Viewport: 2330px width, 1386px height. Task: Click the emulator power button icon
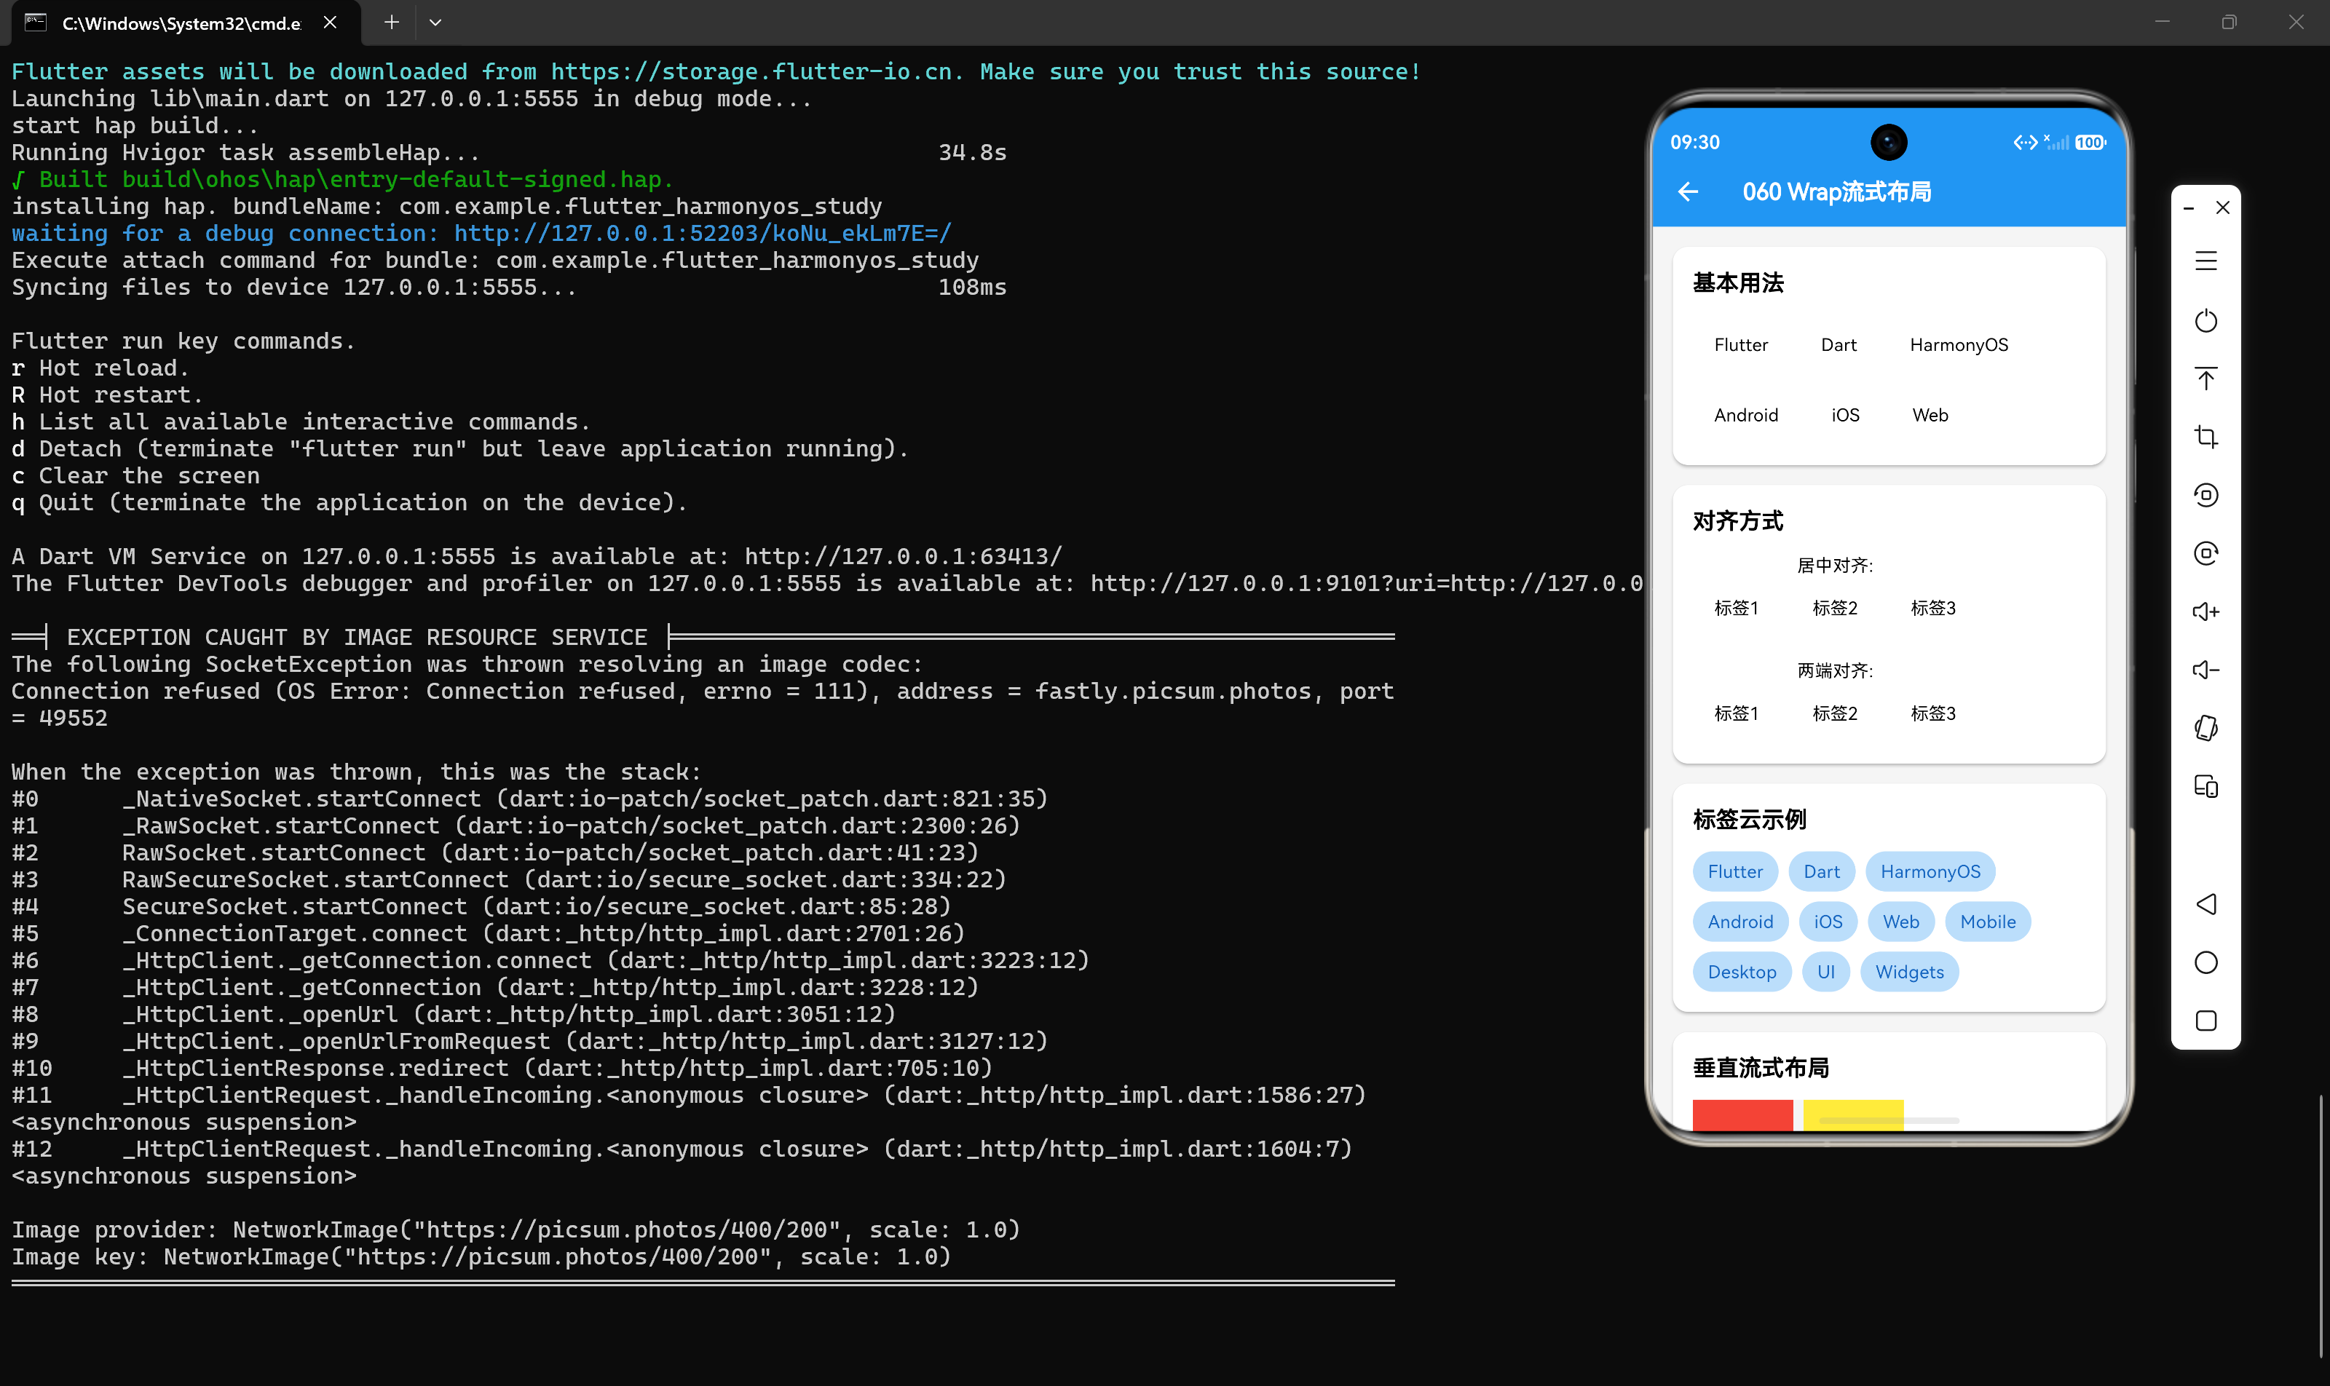coord(2205,320)
